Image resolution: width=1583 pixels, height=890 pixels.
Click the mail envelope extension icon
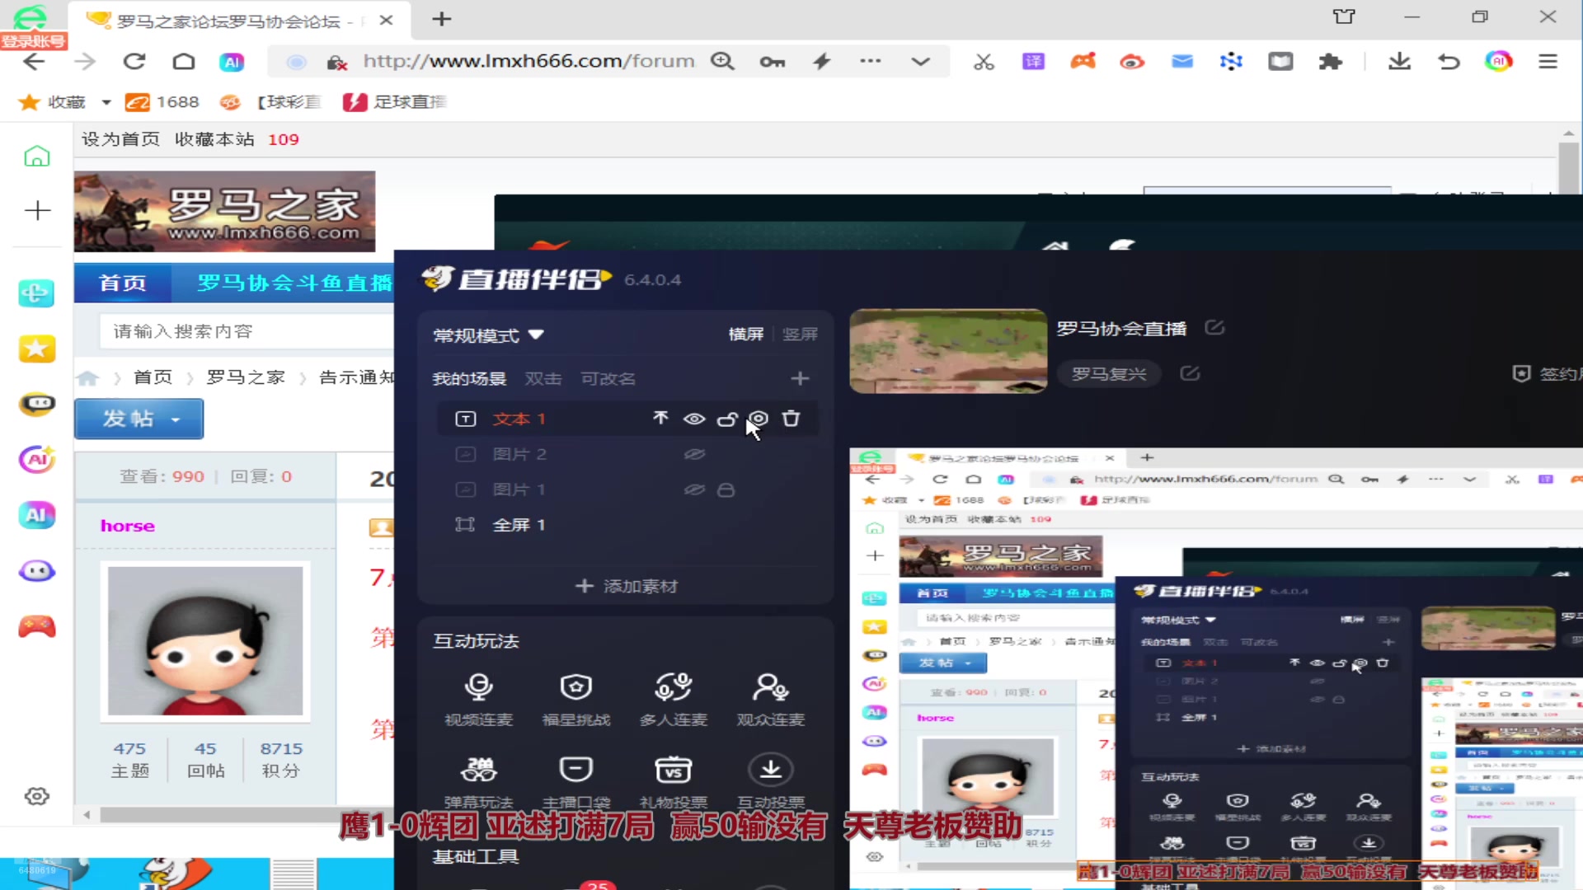(1182, 62)
